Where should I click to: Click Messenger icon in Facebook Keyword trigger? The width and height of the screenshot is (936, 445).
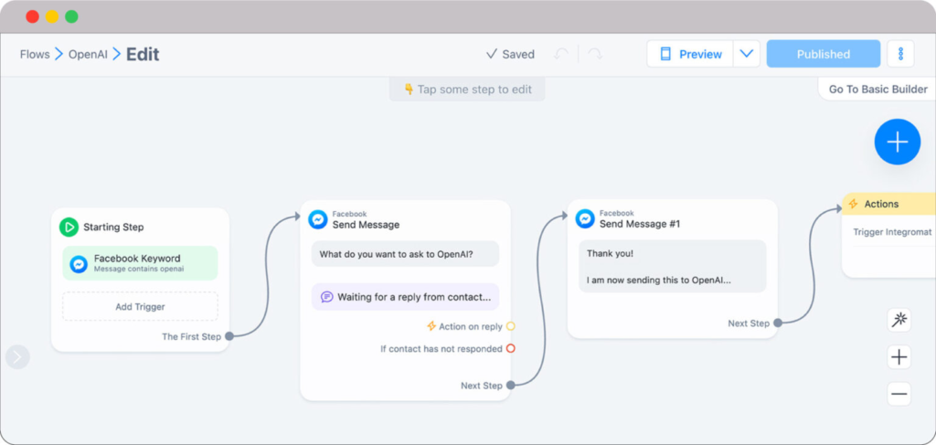(x=79, y=264)
